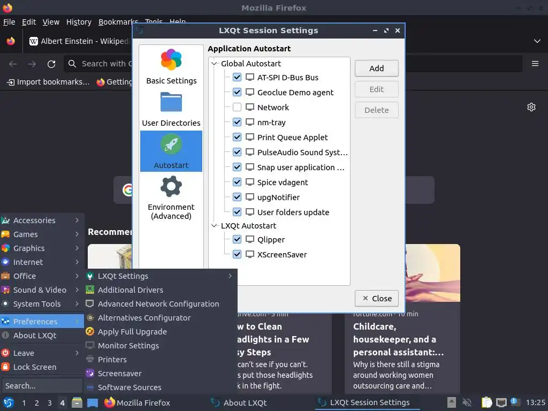
Task: Open Firefox tab list dropdown
Action: coord(537,41)
